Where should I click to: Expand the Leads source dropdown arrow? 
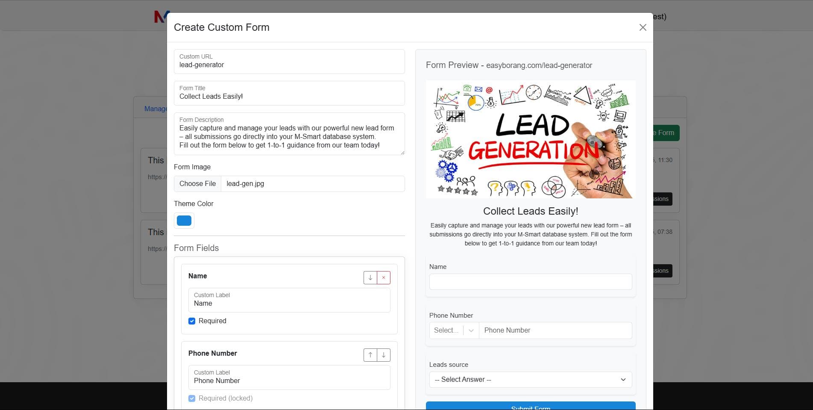pyautogui.click(x=622, y=379)
